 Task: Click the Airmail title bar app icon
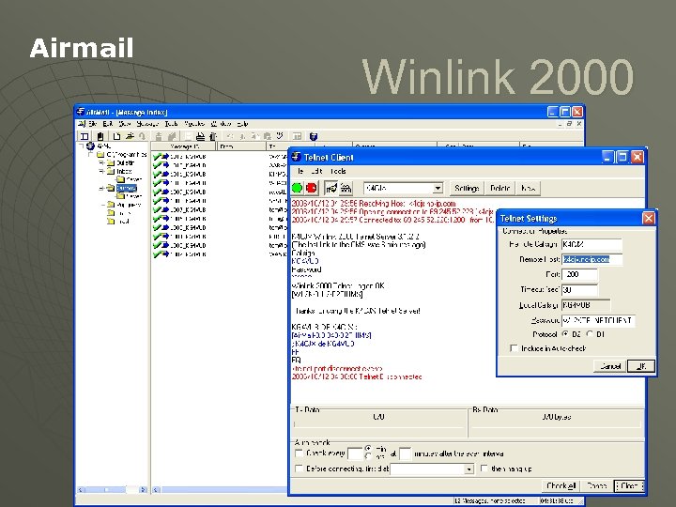point(81,112)
